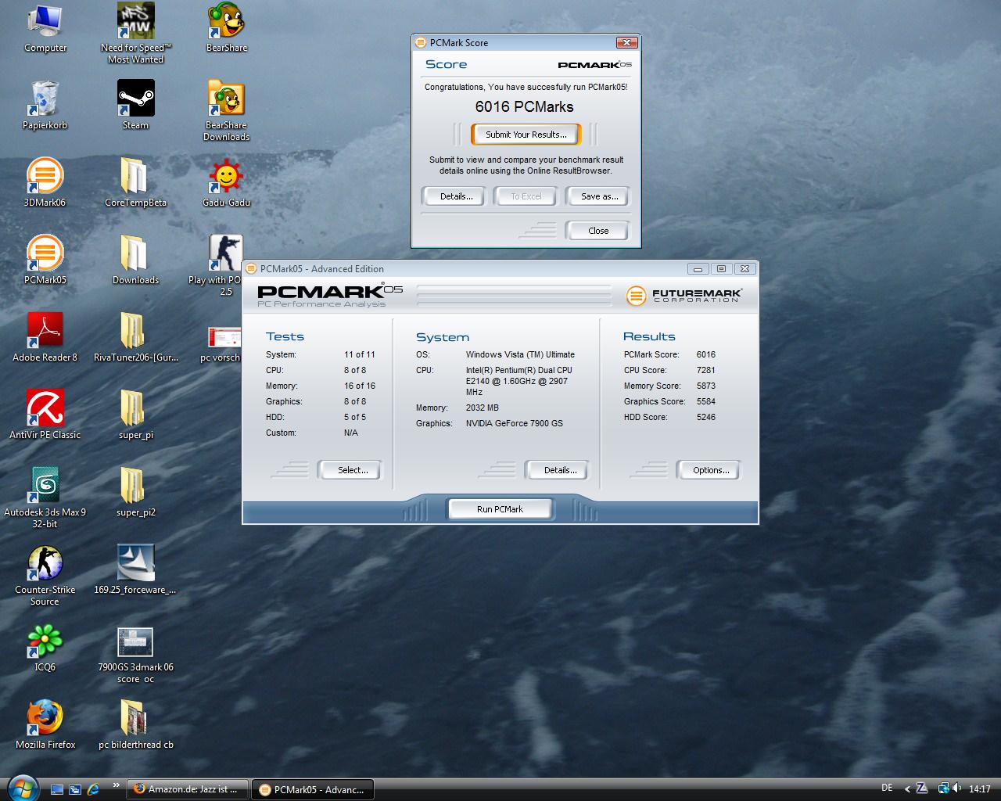Click the Run PCMark button
This screenshot has height=801, width=1001.
500,509
